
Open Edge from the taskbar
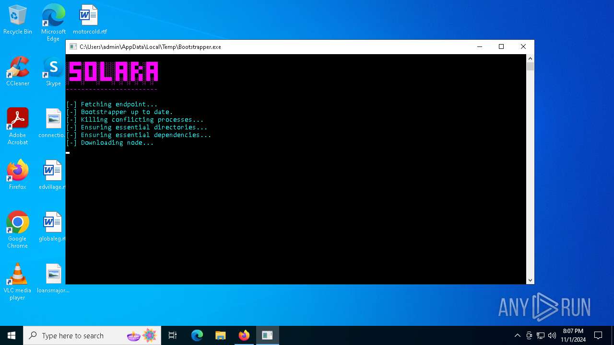click(197, 335)
